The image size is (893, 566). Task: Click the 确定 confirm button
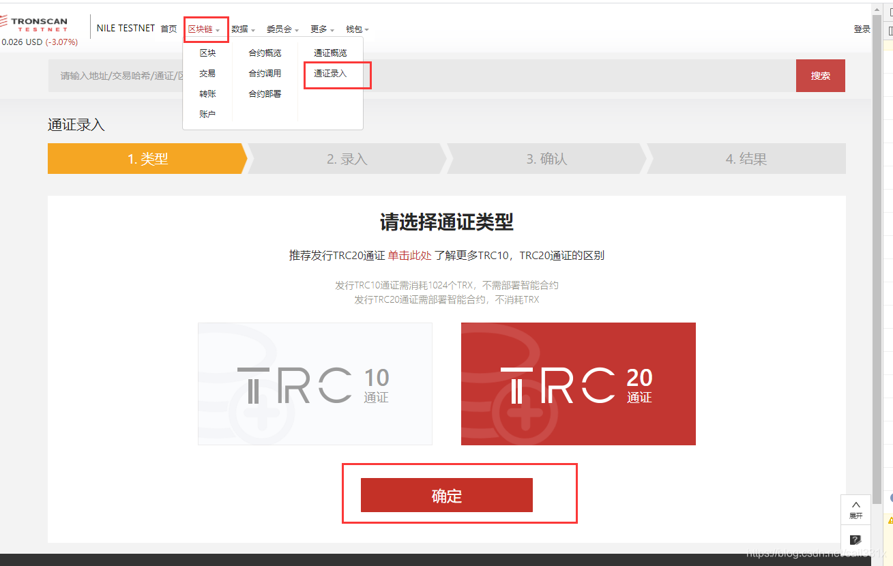(447, 495)
